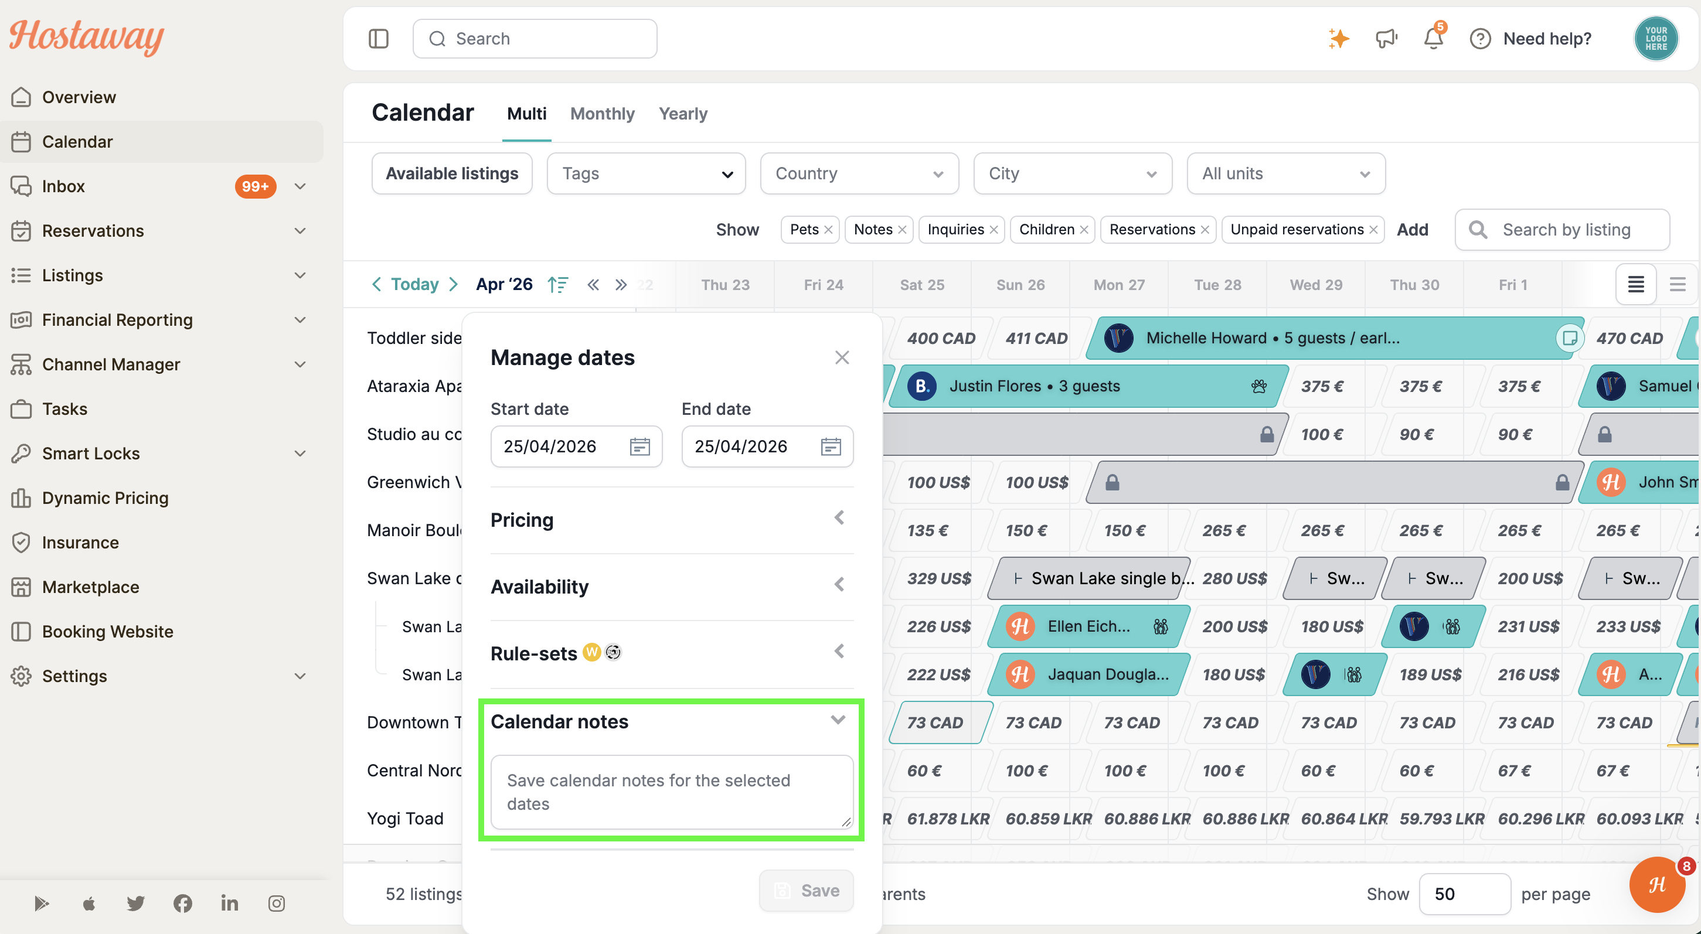Viewport: 1701px width, 934px height.
Task: Switch to the Monthly tab
Action: (602, 114)
